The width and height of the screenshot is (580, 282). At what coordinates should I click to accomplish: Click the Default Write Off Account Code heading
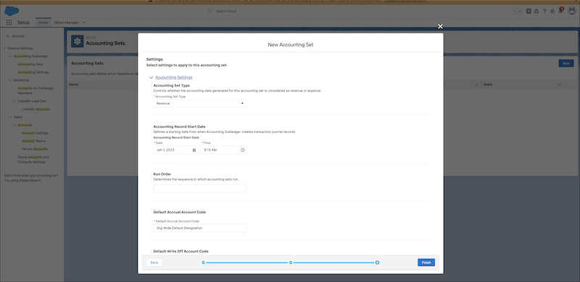click(x=181, y=252)
